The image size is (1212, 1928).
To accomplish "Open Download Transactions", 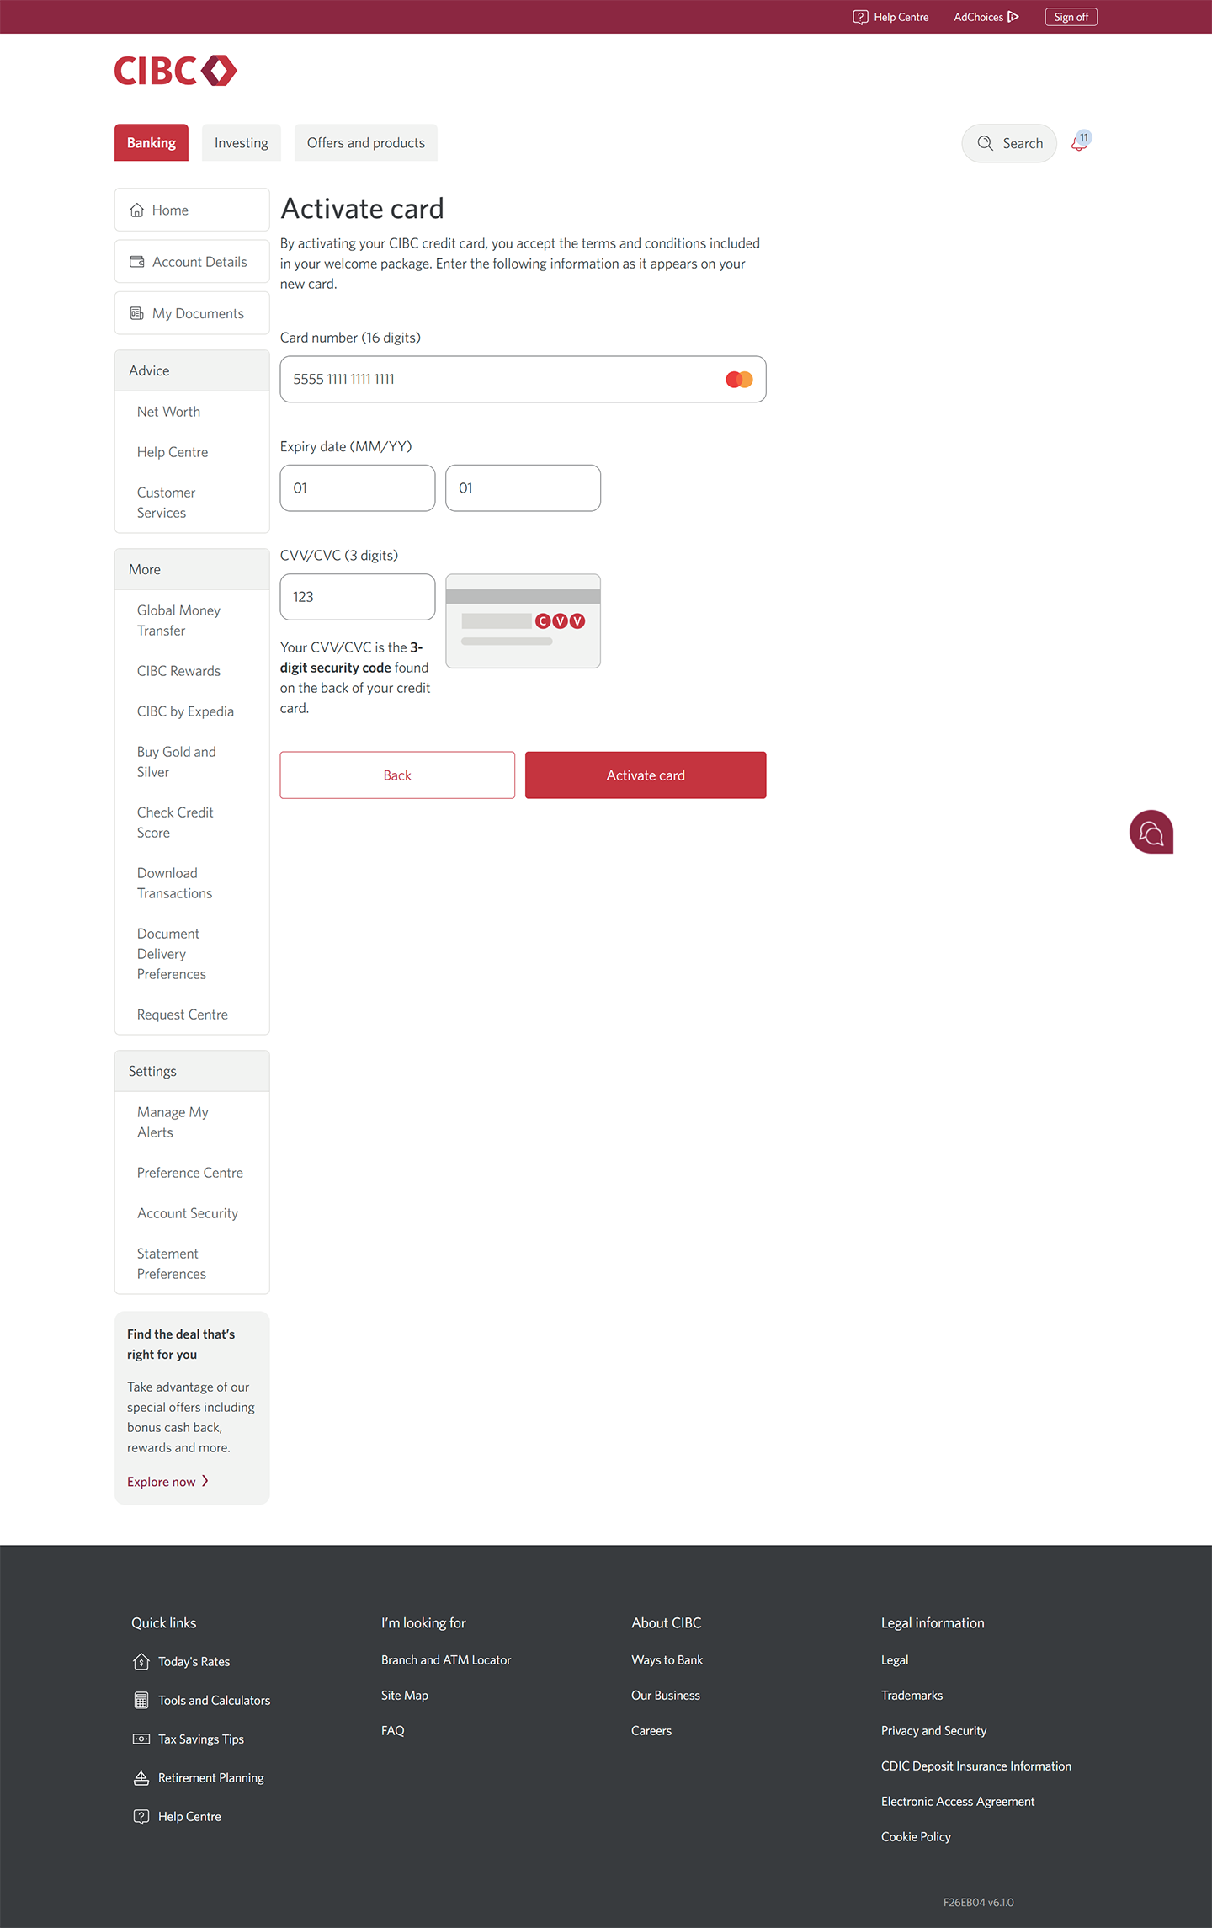I will (175, 883).
